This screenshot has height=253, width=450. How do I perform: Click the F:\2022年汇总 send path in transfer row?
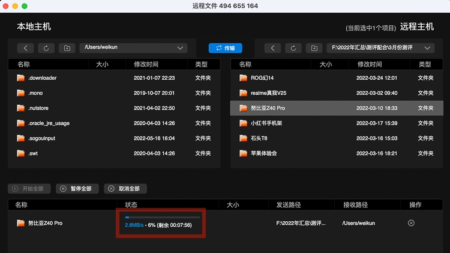[x=301, y=223]
